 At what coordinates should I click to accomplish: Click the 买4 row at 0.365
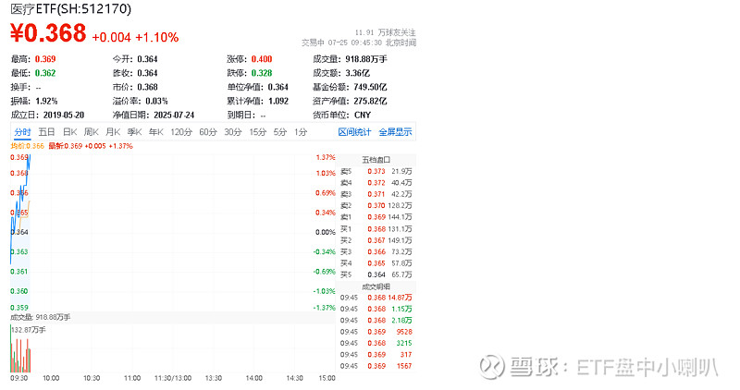pos(376,263)
